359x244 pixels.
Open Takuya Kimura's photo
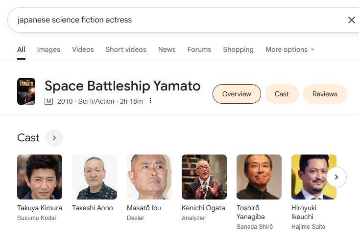tap(40, 177)
